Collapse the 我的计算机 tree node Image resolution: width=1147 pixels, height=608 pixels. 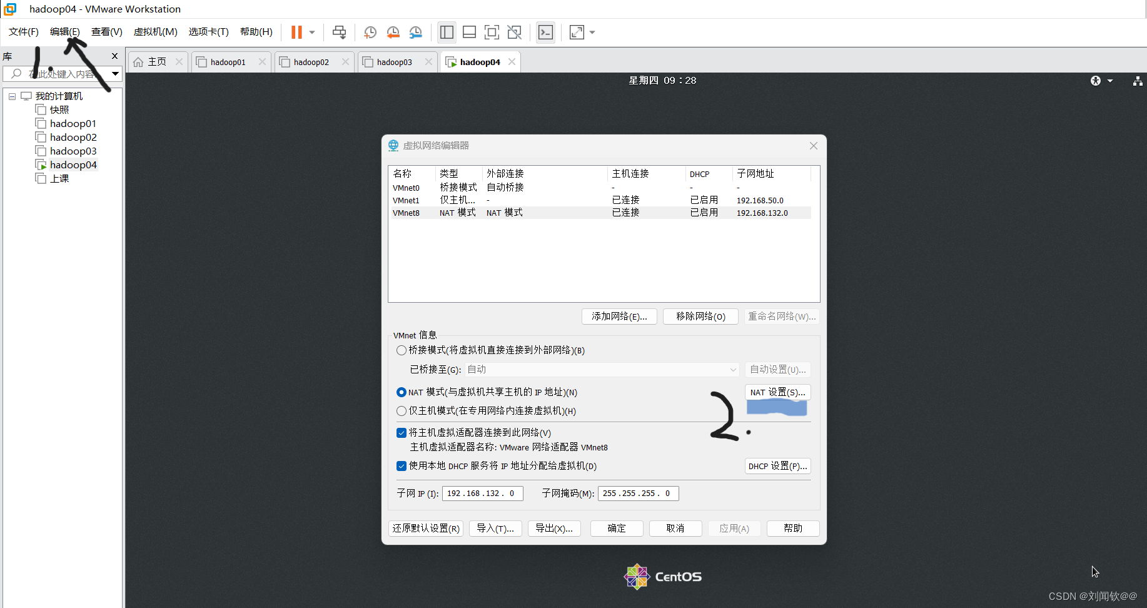pyautogui.click(x=12, y=96)
